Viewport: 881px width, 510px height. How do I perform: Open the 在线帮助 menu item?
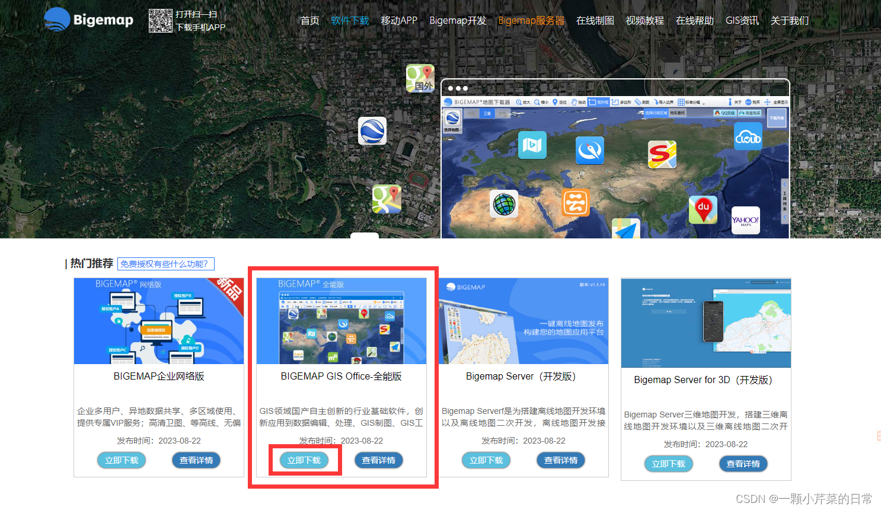tap(695, 21)
